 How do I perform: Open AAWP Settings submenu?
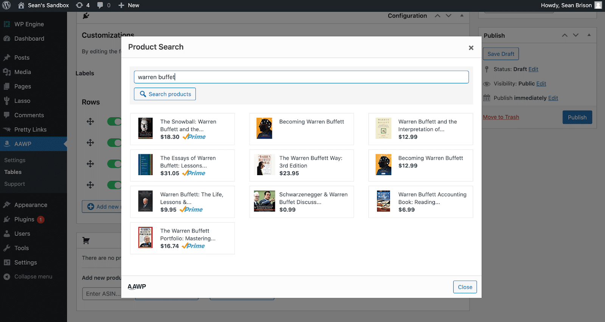coord(15,160)
